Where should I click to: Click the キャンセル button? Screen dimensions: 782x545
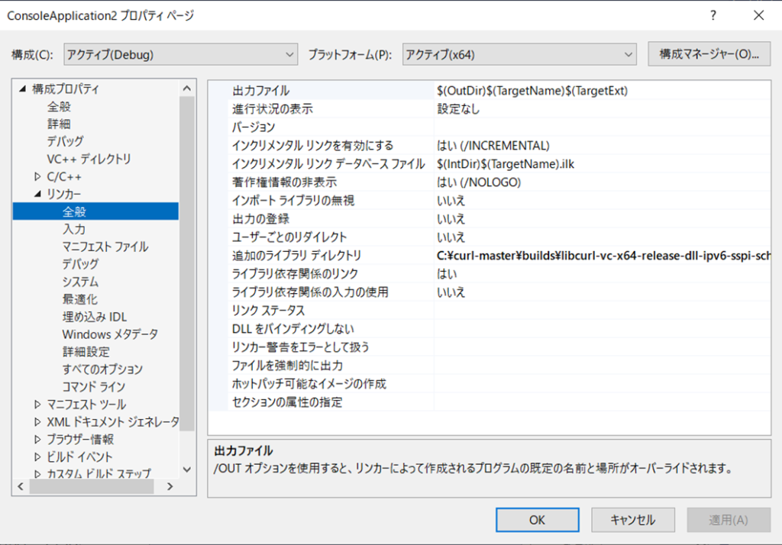[632, 520]
